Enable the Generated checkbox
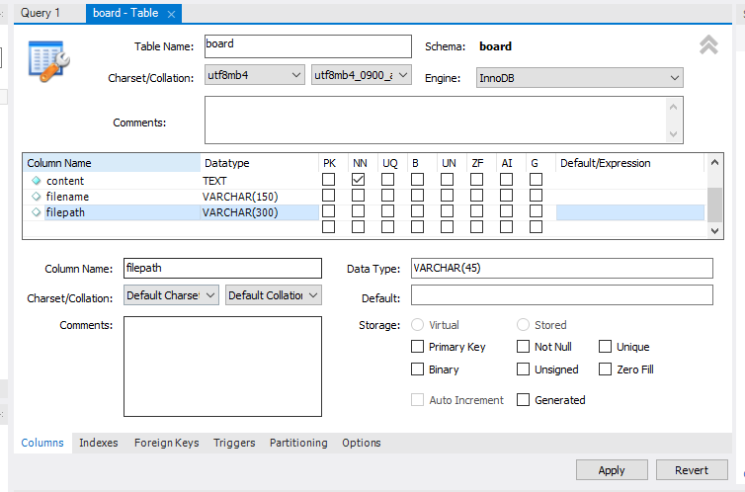This screenshot has width=745, height=492. pos(523,400)
